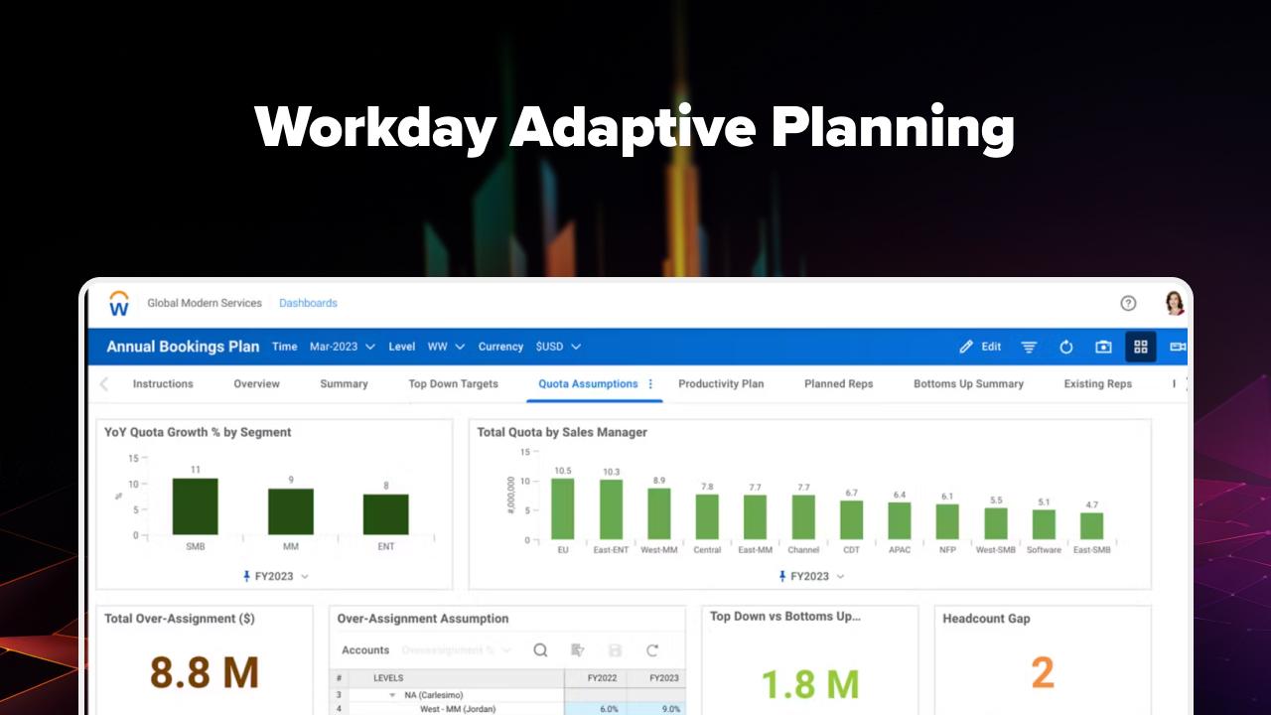Image resolution: width=1271 pixels, height=715 pixels.
Task: Click the camera snapshot icon
Action: tap(1103, 347)
